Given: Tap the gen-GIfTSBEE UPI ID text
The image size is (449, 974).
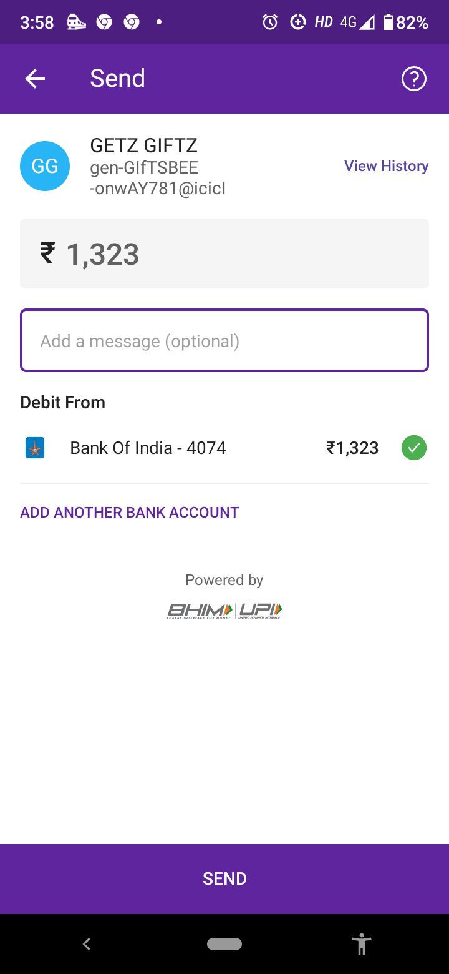Looking at the screenshot, I should point(157,178).
